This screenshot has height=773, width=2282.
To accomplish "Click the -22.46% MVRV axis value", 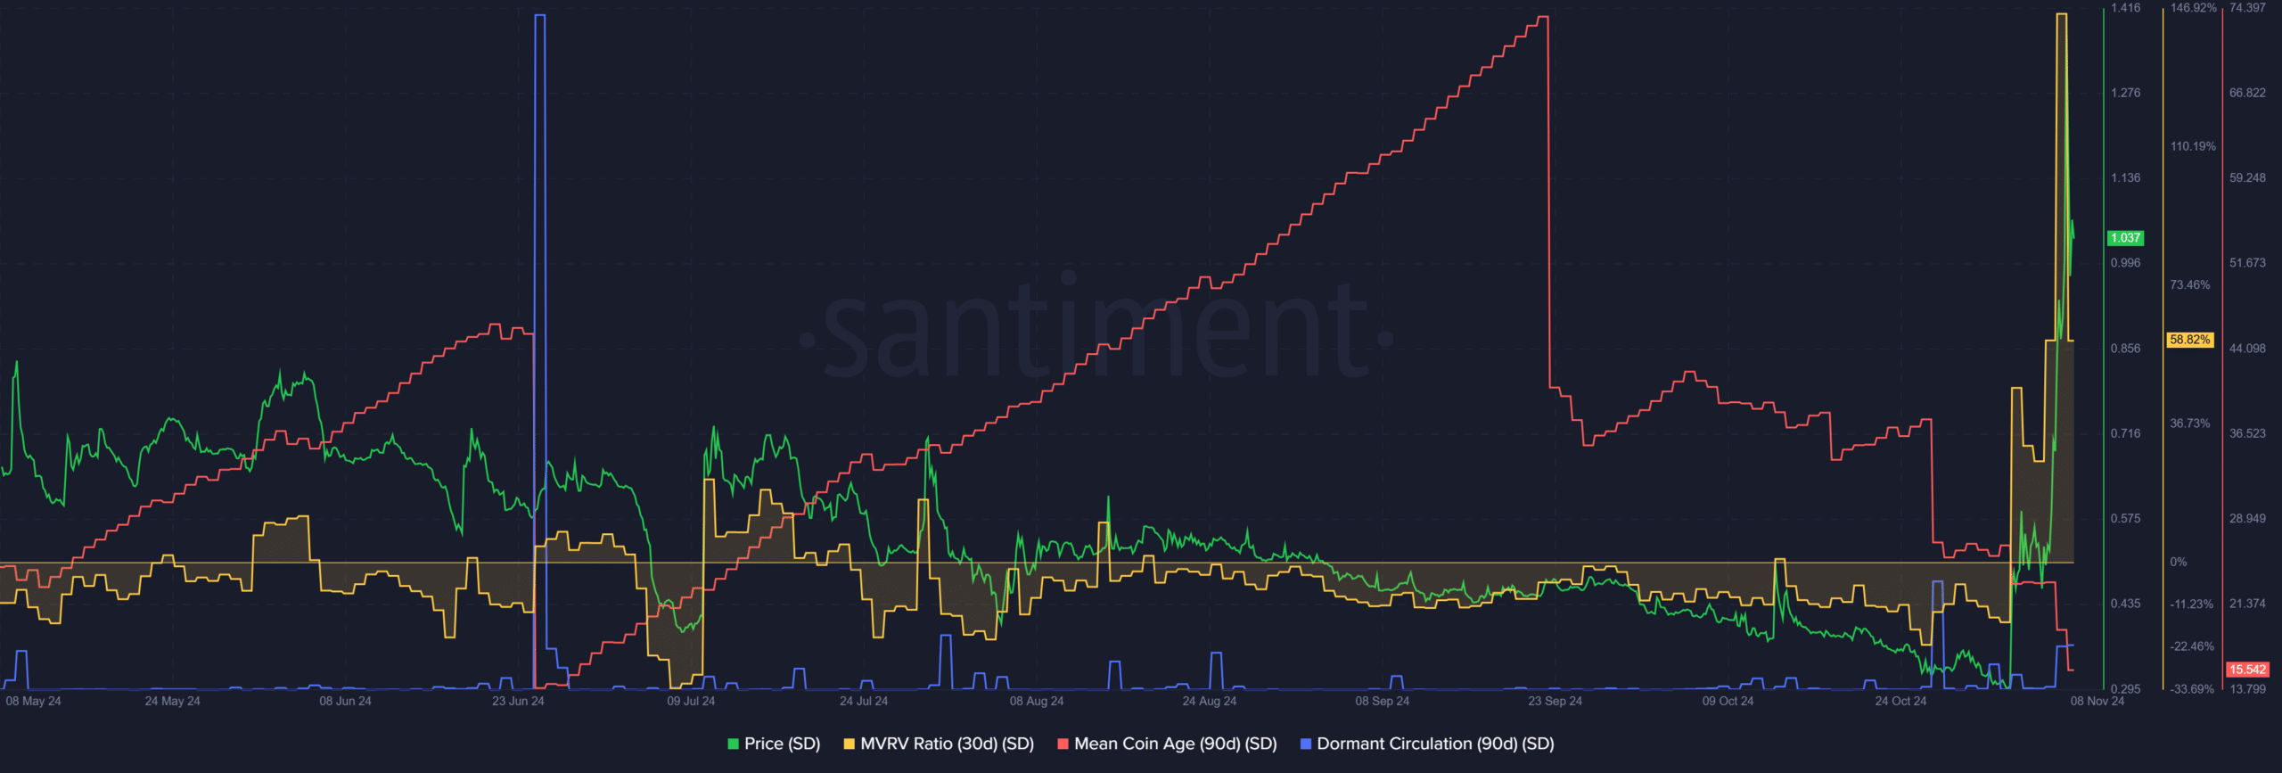I will point(2192,647).
